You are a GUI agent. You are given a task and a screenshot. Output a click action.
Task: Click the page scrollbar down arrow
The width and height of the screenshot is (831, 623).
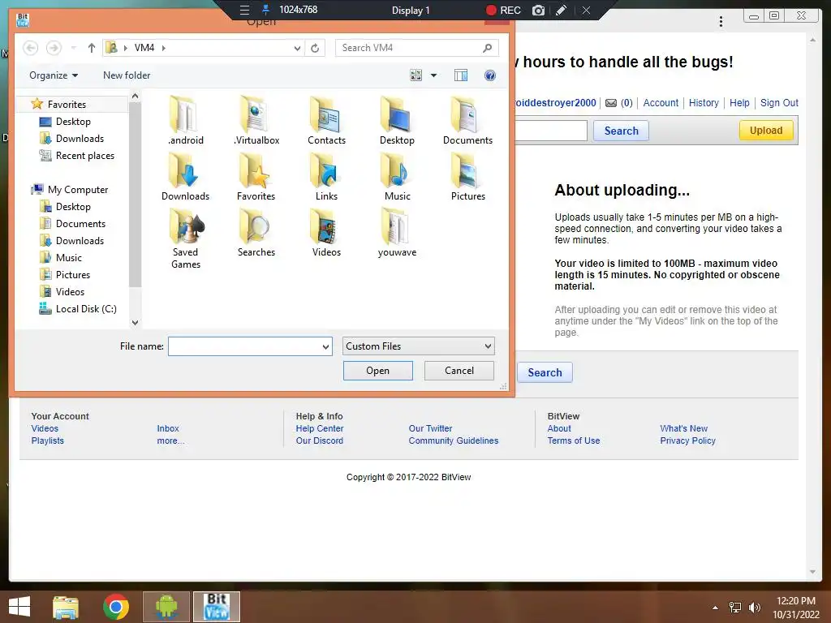[x=813, y=572]
